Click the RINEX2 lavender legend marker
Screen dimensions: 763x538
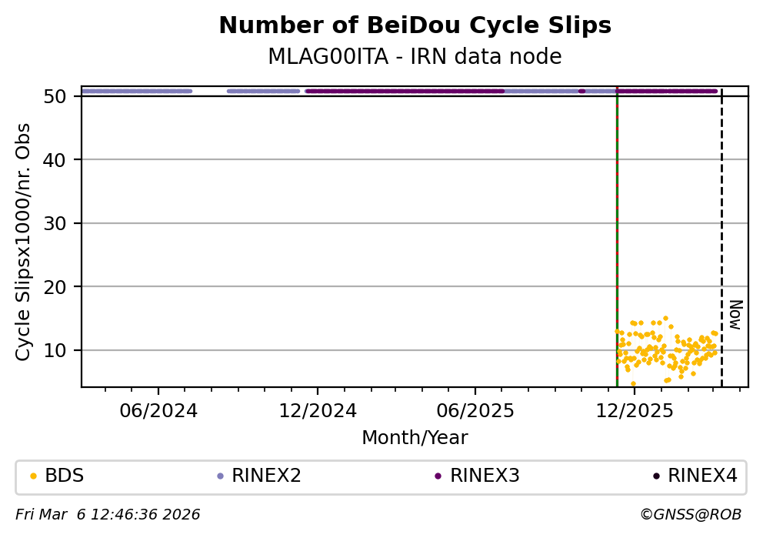(221, 476)
